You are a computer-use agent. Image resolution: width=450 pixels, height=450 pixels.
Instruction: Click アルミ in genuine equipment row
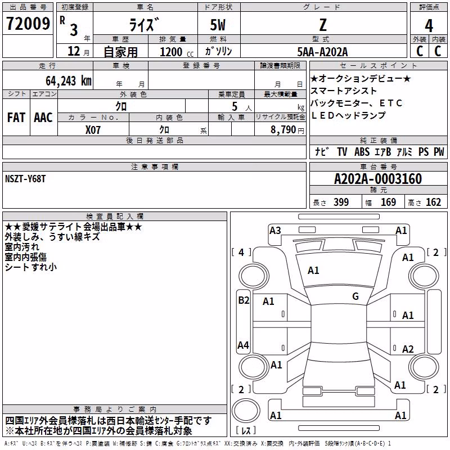point(404,151)
